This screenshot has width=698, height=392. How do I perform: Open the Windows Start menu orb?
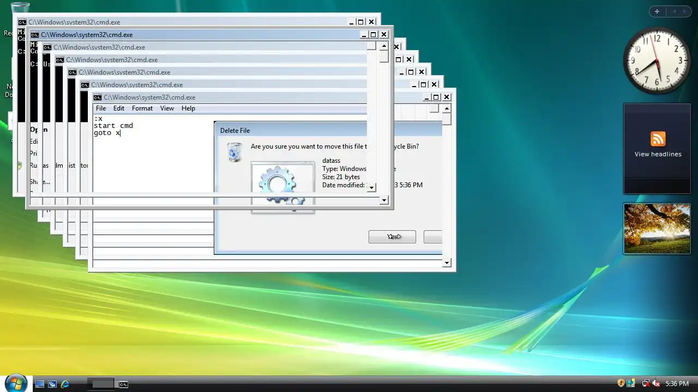[x=15, y=382]
